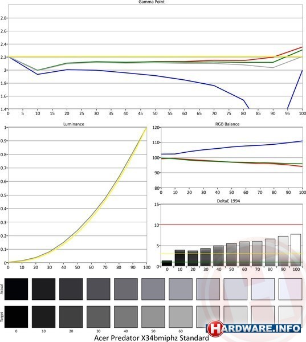The width and height of the screenshot is (306, 342).
Task: Click the 110 label on RGB Balance axis
Action: pos(156,142)
